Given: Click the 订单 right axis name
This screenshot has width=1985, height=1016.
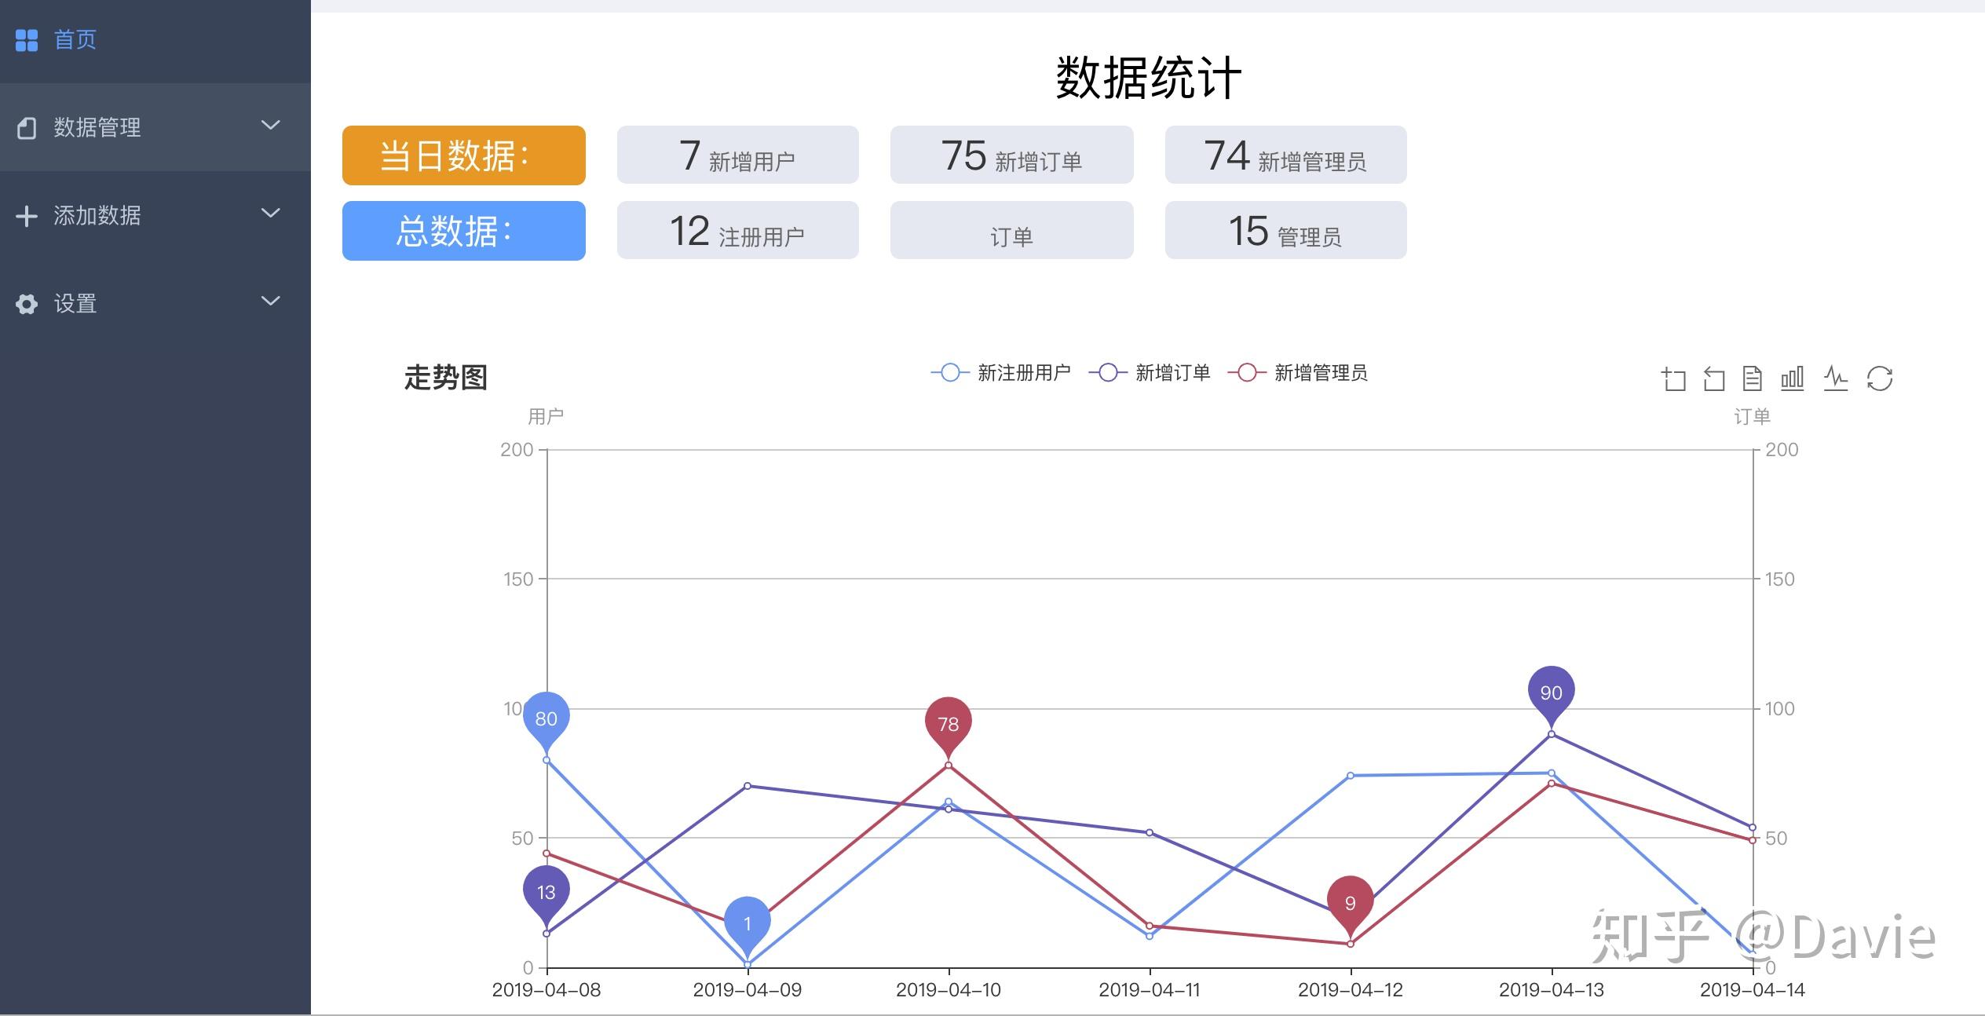Looking at the screenshot, I should (x=1752, y=416).
